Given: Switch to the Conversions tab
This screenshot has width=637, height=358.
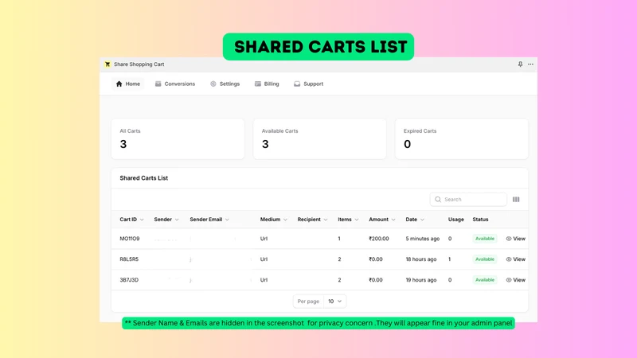Looking at the screenshot, I should [x=175, y=84].
